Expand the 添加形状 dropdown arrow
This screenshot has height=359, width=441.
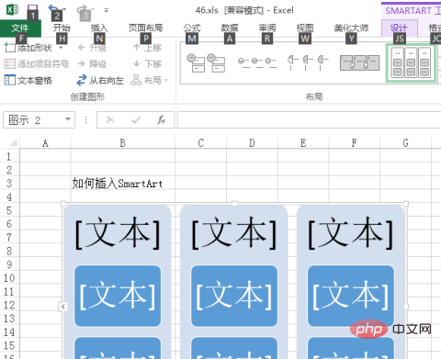point(61,48)
